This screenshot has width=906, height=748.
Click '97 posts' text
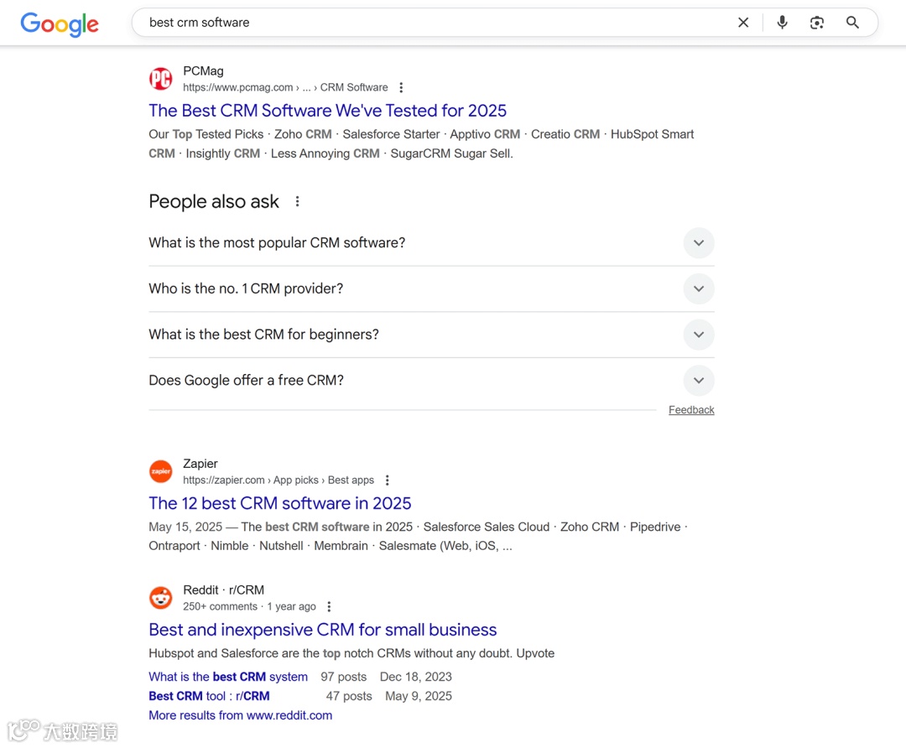click(x=344, y=677)
